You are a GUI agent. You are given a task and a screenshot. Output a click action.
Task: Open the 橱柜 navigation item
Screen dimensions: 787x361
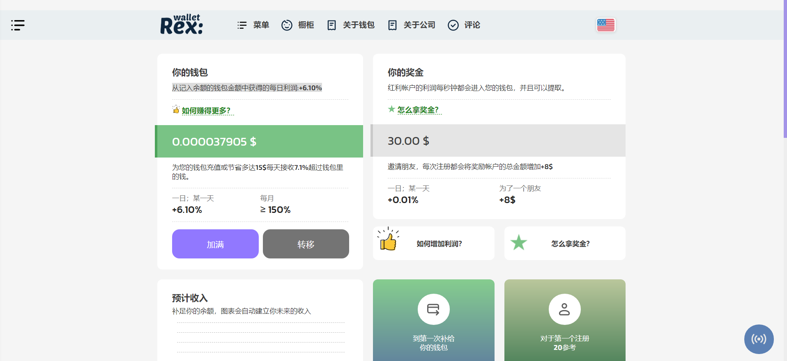(x=297, y=25)
